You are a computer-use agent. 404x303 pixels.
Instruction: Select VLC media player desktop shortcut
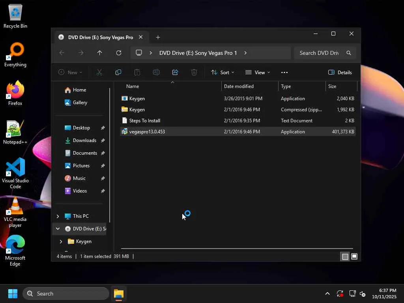click(x=15, y=212)
